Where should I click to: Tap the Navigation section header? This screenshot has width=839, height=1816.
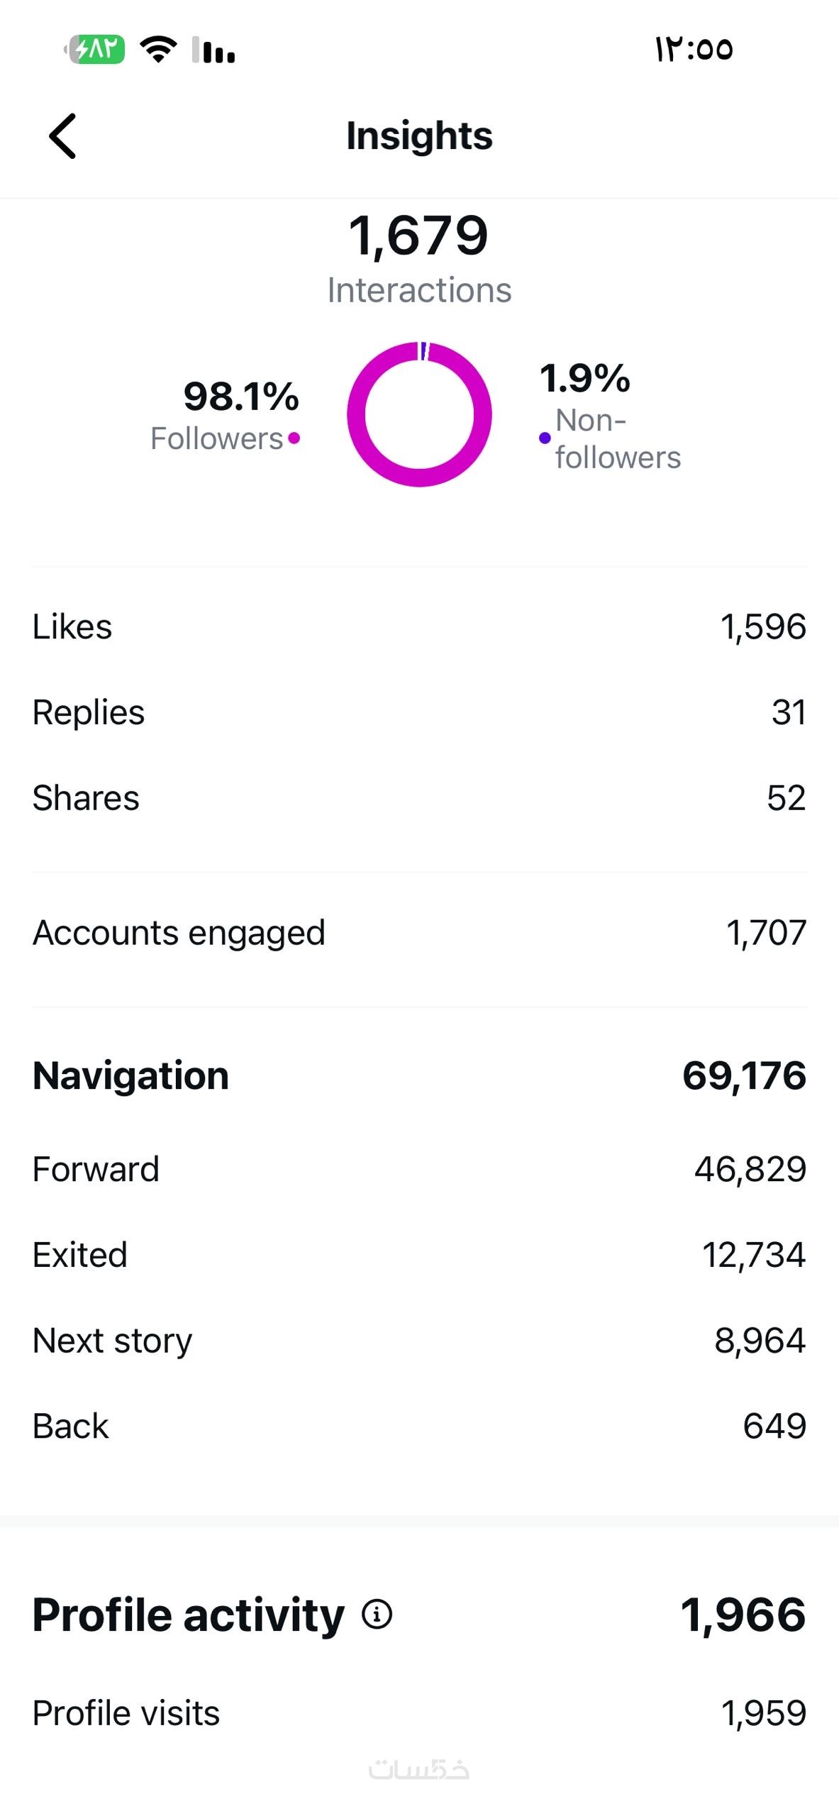pyautogui.click(x=131, y=1075)
